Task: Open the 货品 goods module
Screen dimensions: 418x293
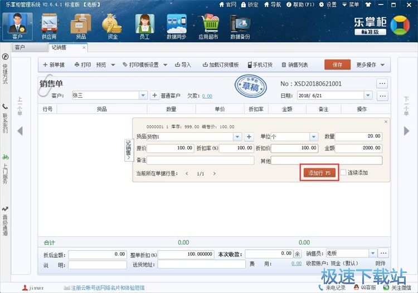Action: 81,26
